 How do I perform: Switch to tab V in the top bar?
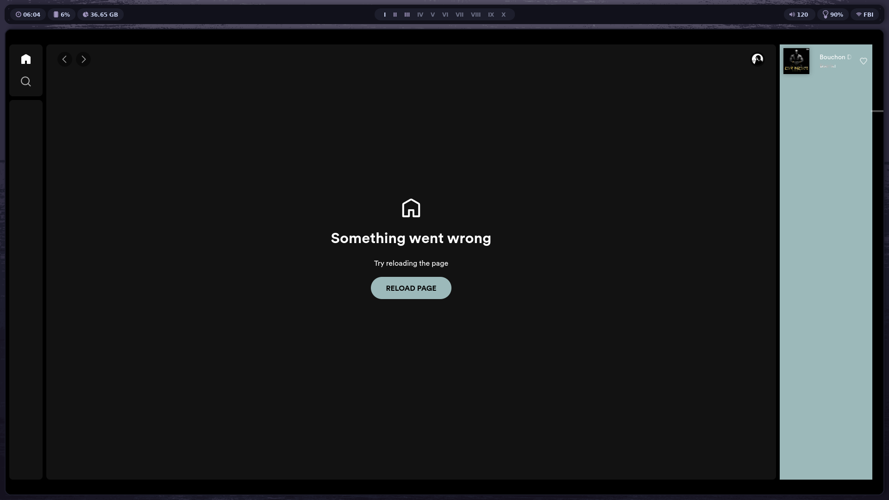click(x=433, y=14)
